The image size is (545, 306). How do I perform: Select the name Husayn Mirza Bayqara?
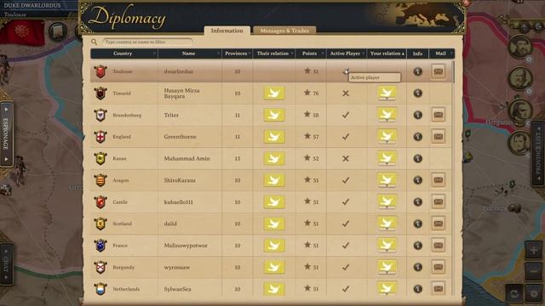(181, 93)
